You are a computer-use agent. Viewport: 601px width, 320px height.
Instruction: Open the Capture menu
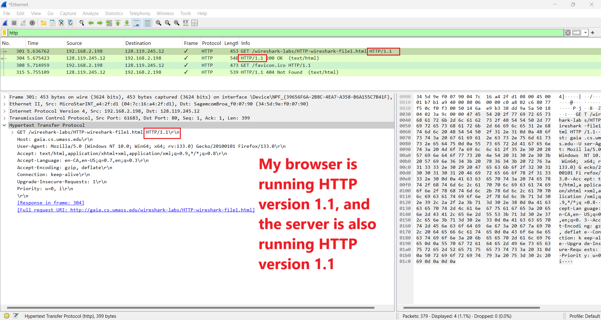pos(68,13)
